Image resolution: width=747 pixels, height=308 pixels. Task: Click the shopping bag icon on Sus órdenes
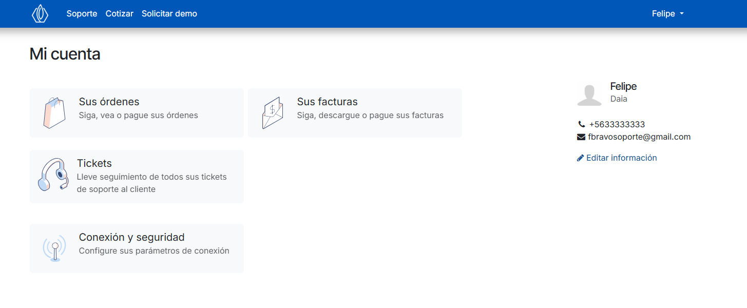click(x=54, y=112)
